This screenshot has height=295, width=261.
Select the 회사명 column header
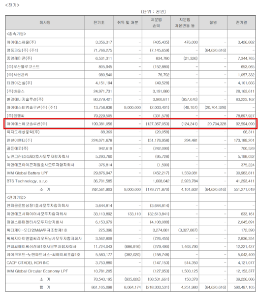tap(45, 23)
